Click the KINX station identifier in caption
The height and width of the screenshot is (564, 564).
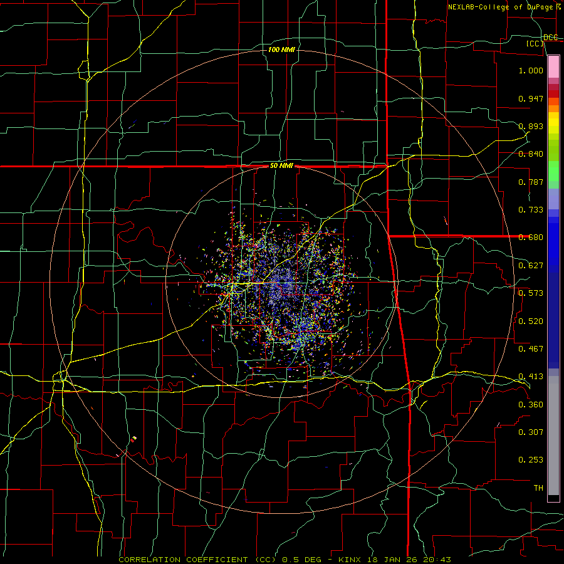[350, 560]
